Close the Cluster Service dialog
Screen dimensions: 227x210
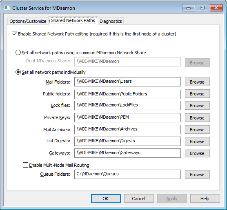point(216,8)
